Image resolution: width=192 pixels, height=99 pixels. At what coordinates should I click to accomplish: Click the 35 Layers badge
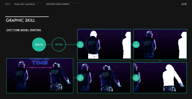tap(80, 44)
